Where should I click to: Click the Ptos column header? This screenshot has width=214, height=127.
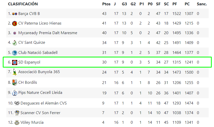click(x=106, y=4)
